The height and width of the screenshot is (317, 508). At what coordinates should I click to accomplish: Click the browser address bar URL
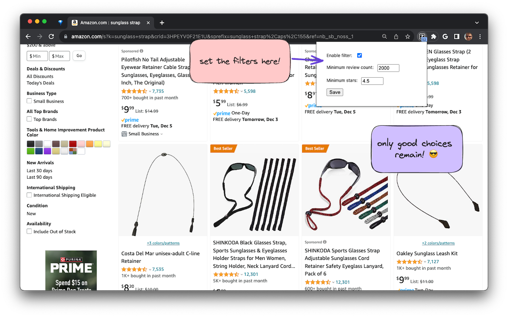click(212, 36)
